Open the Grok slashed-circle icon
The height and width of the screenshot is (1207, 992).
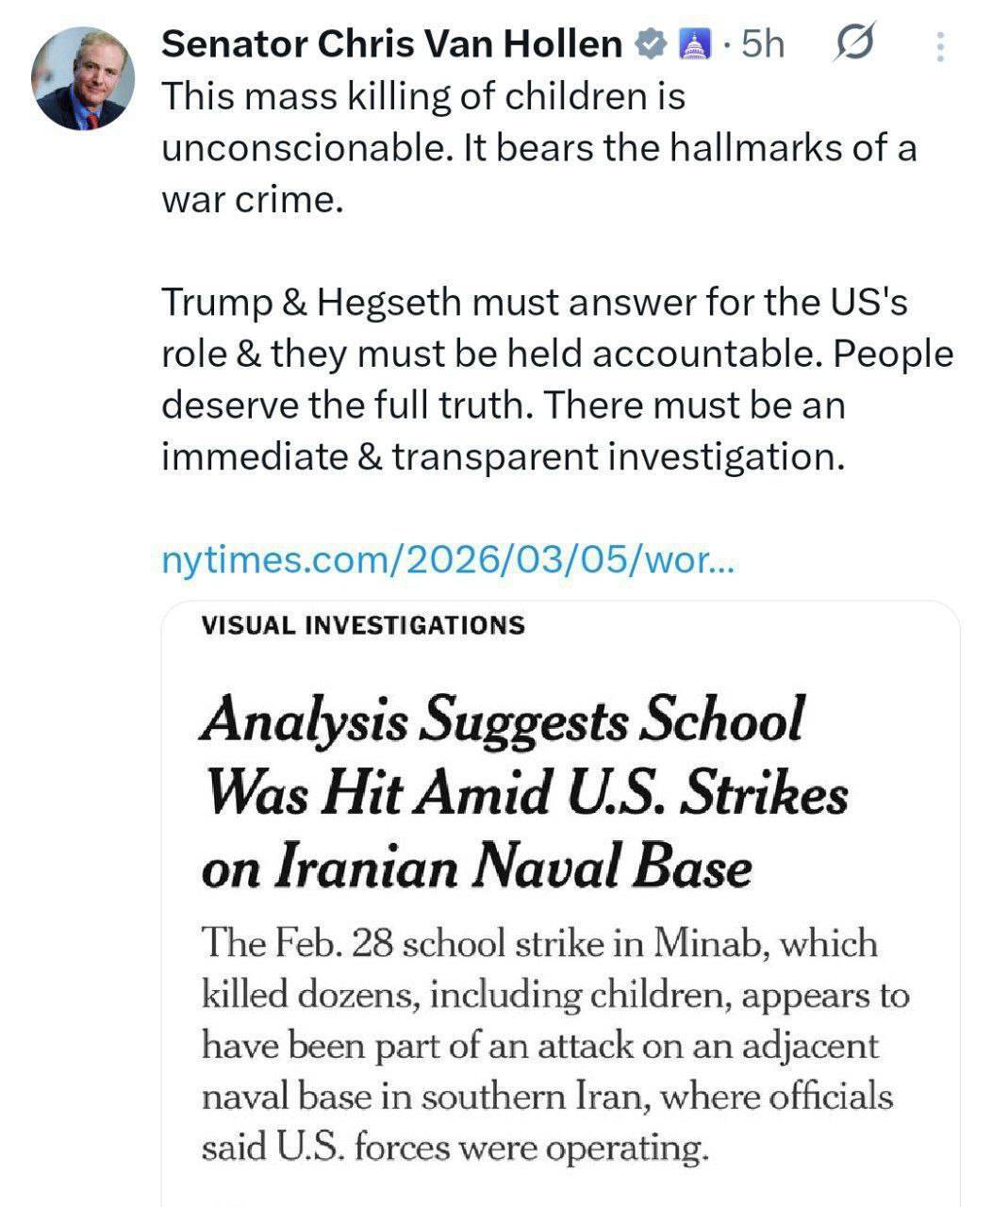(853, 44)
